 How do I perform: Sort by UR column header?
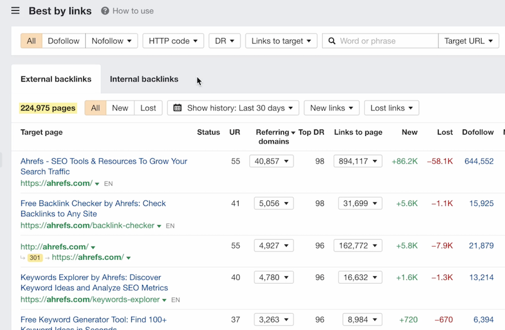point(234,132)
